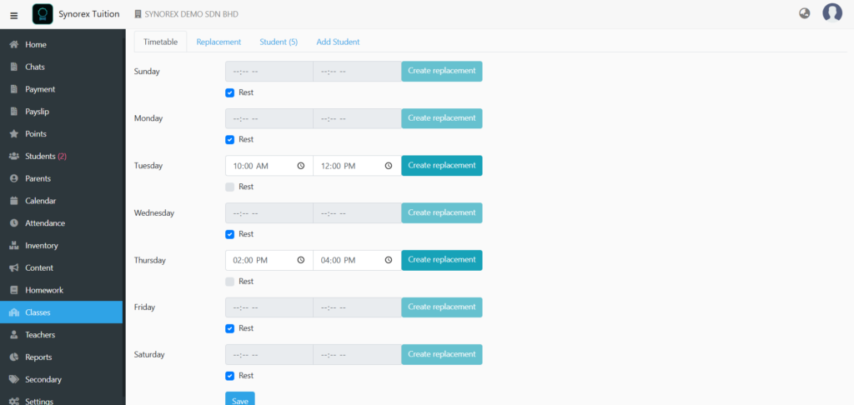
Task: Click the Synorex Tuition logo icon
Action: click(x=43, y=14)
